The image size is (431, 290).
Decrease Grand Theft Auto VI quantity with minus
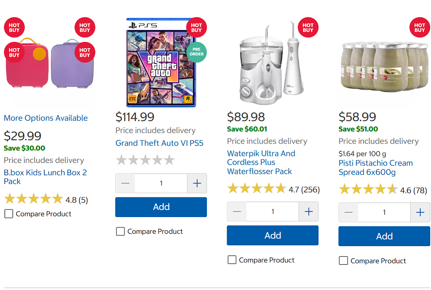click(125, 183)
